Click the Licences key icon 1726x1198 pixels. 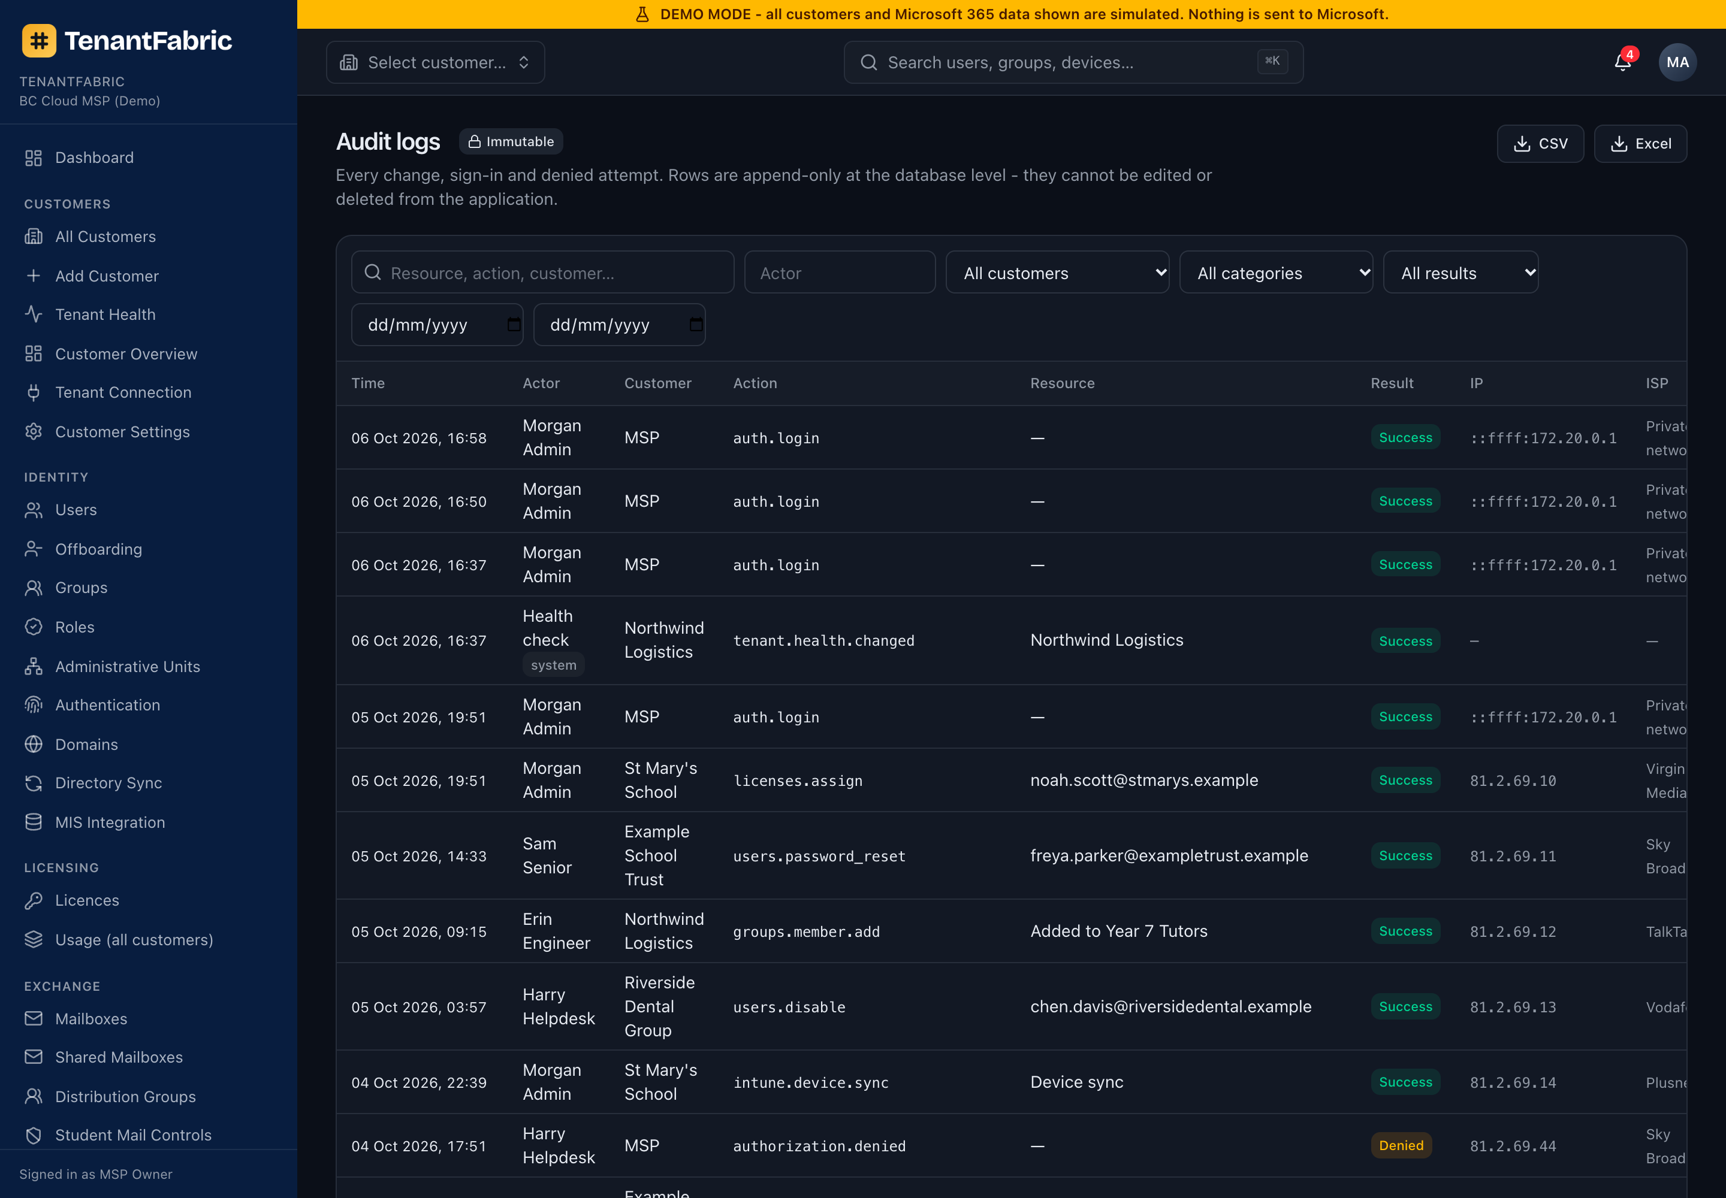(x=33, y=900)
